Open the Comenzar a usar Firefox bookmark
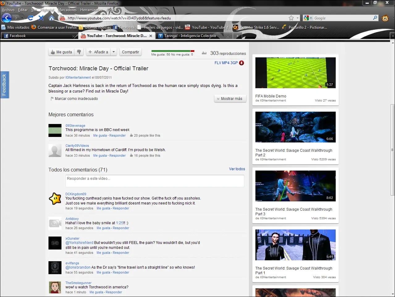The height and width of the screenshot is (297, 395). (54, 27)
